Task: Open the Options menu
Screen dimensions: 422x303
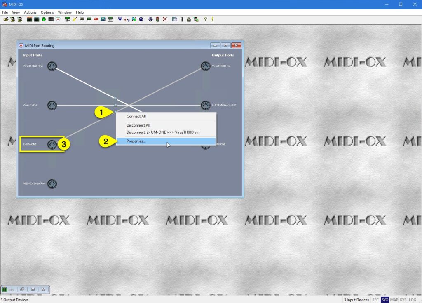Action: 47,12
